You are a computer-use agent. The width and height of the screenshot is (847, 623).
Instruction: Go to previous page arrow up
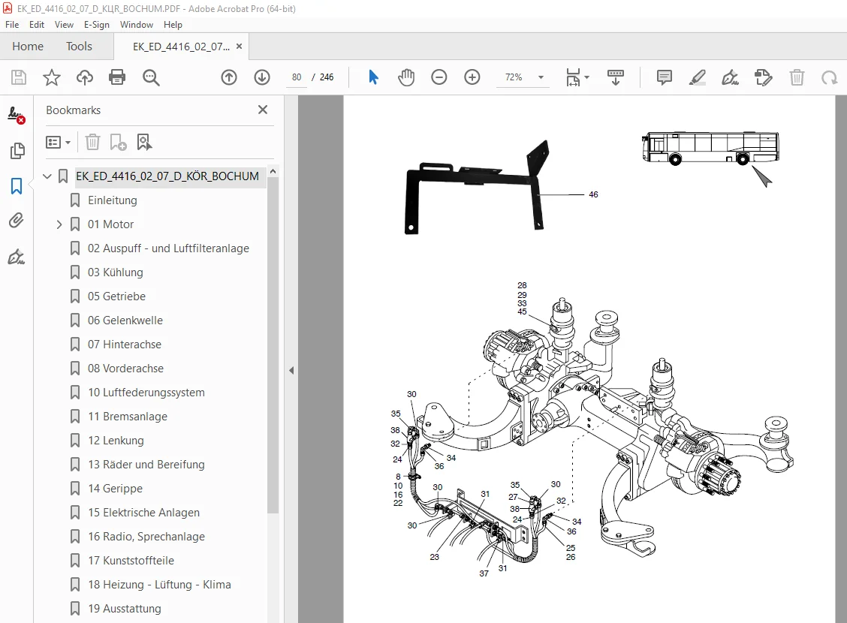[x=229, y=78]
